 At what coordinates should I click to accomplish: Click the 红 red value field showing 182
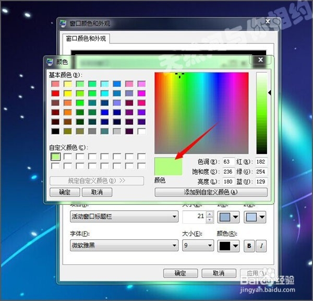pyautogui.click(x=261, y=161)
